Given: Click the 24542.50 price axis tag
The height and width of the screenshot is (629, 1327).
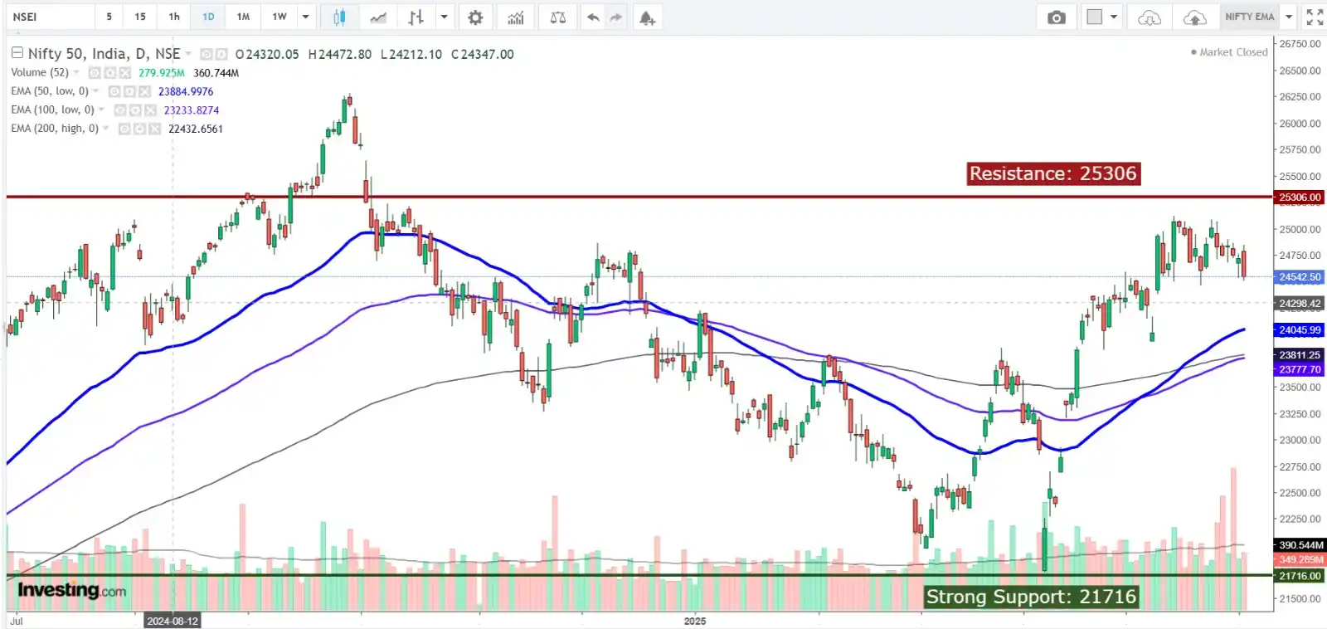Looking at the screenshot, I should click(x=1300, y=277).
